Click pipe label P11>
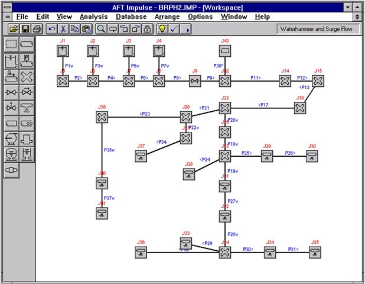The image size is (365, 284). [x=256, y=78]
